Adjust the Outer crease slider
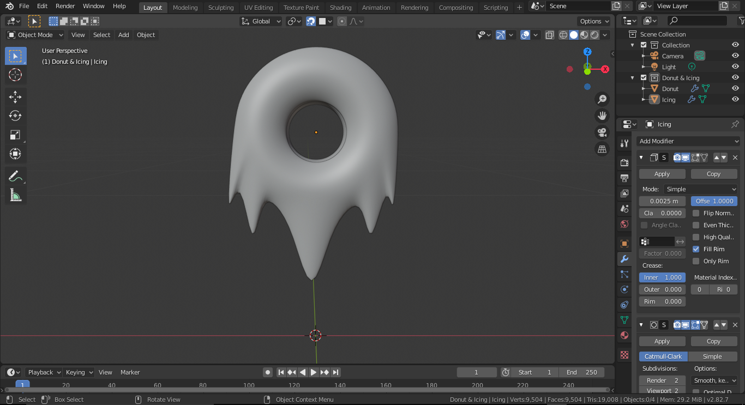Screen dimensions: 745x405 [662, 289]
